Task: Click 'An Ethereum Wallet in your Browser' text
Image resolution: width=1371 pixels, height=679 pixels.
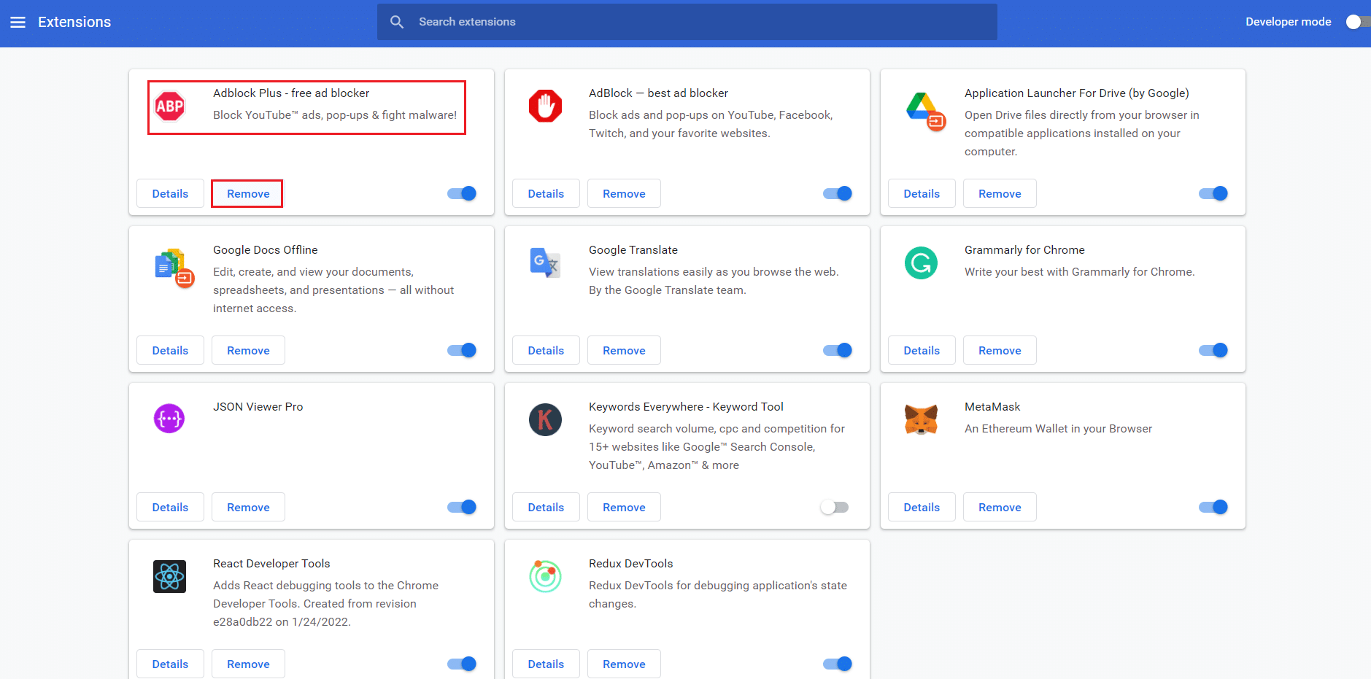Action: (1058, 429)
